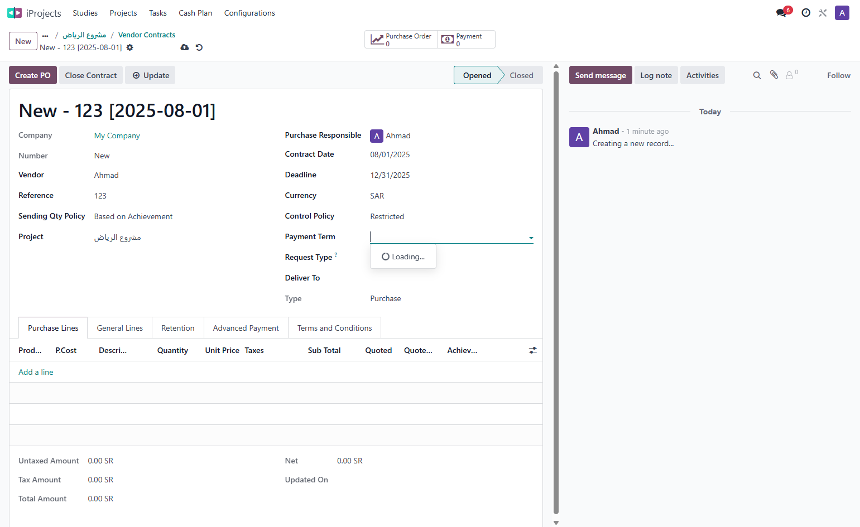Click Ahmad's avatar in chatter message
This screenshot has height=527, width=860.
pyautogui.click(x=579, y=137)
